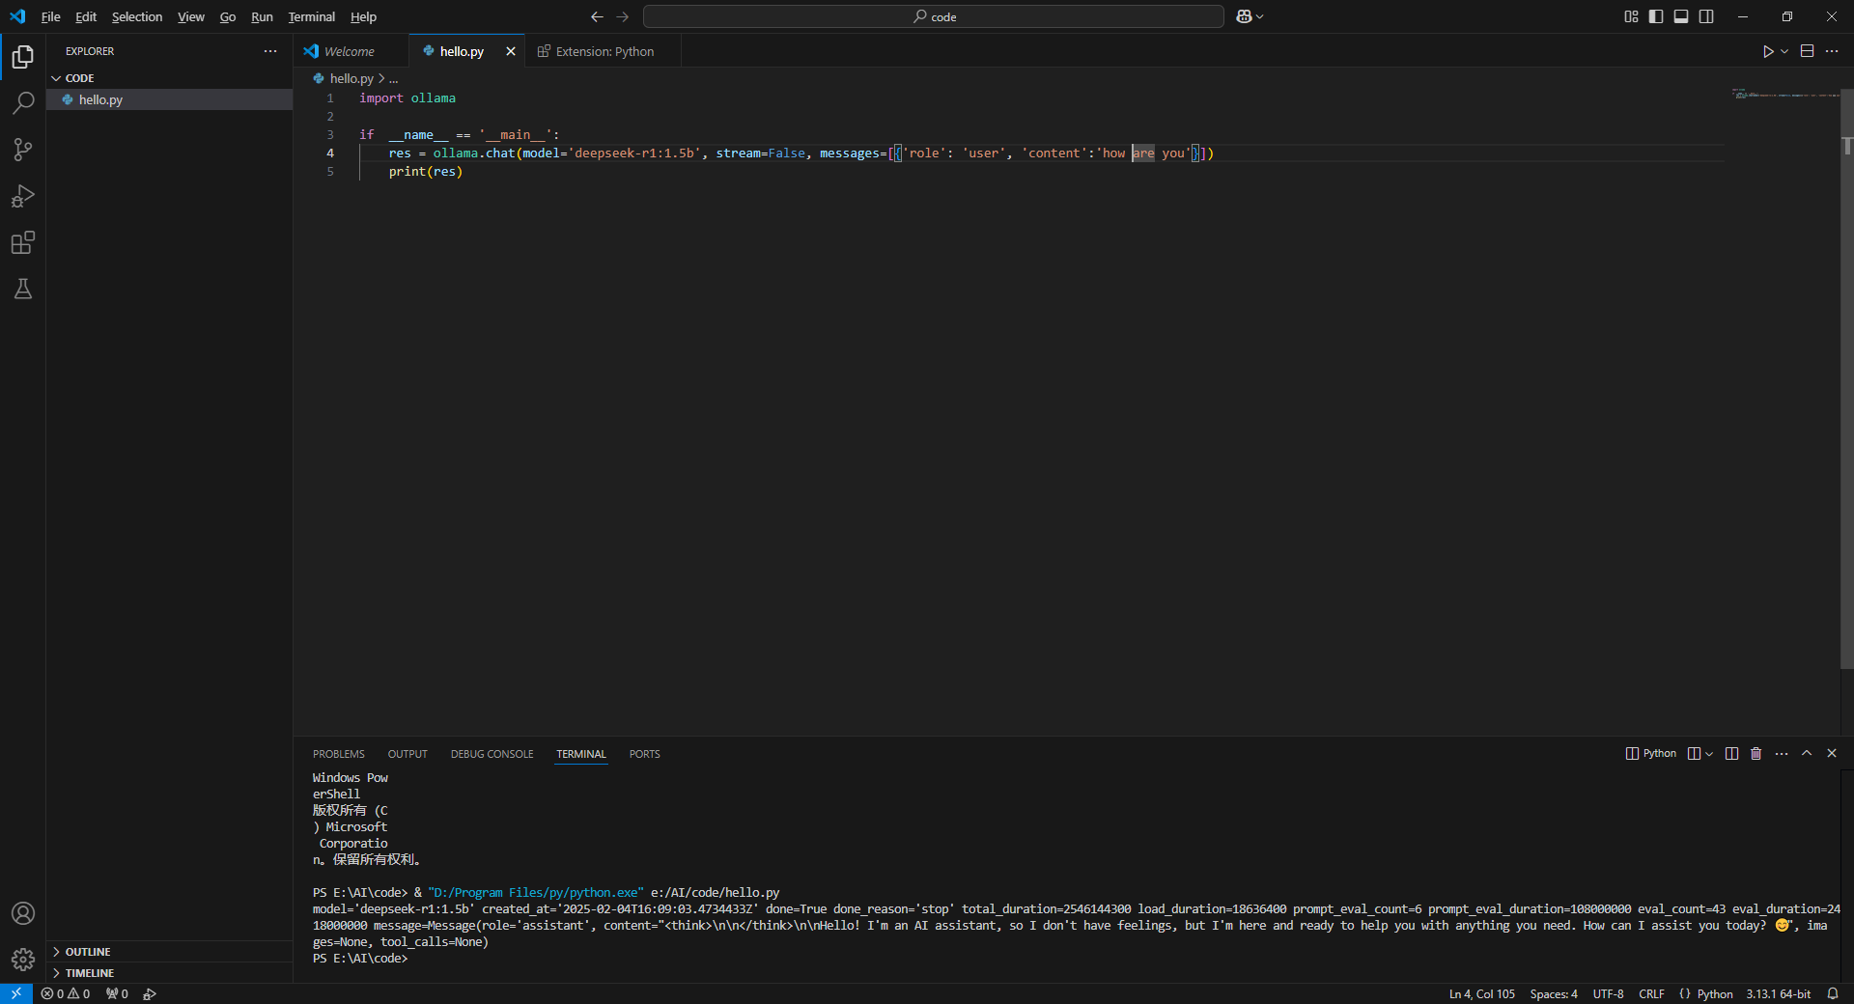Click the debug launch icon in status bar

tap(150, 993)
